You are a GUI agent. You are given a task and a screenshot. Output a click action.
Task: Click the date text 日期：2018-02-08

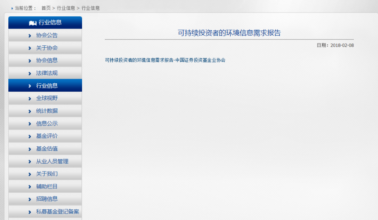335,45
